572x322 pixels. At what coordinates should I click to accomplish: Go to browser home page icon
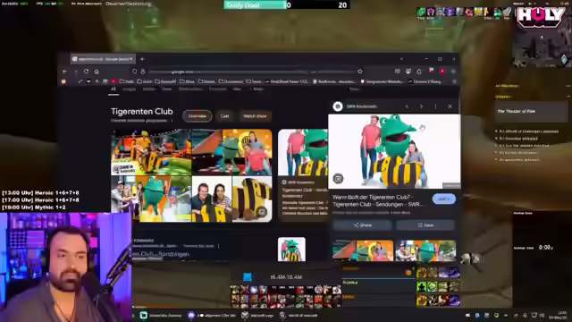(x=97, y=72)
